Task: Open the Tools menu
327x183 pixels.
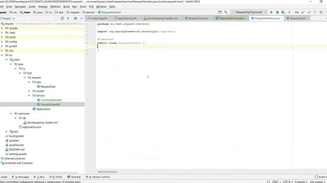Action: tap(83, 7)
